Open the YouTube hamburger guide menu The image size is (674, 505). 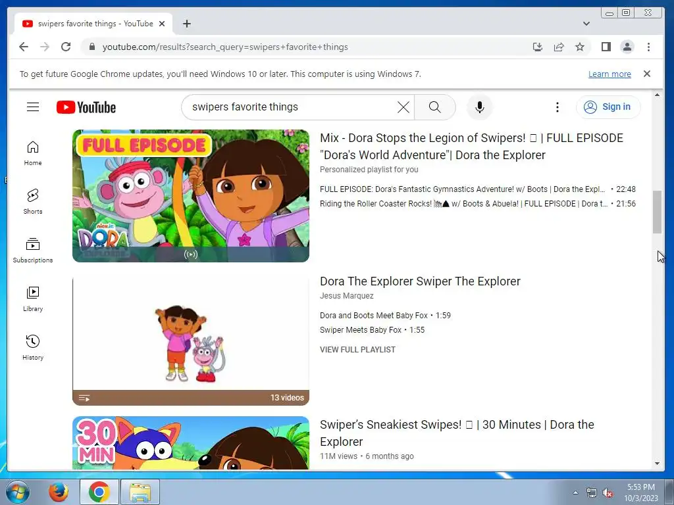tap(33, 107)
